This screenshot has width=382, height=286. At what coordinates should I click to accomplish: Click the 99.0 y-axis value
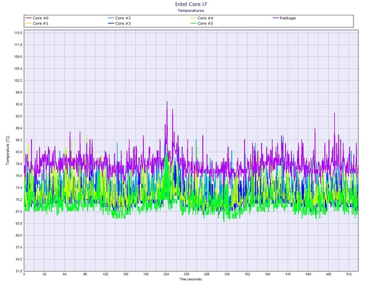(19, 92)
